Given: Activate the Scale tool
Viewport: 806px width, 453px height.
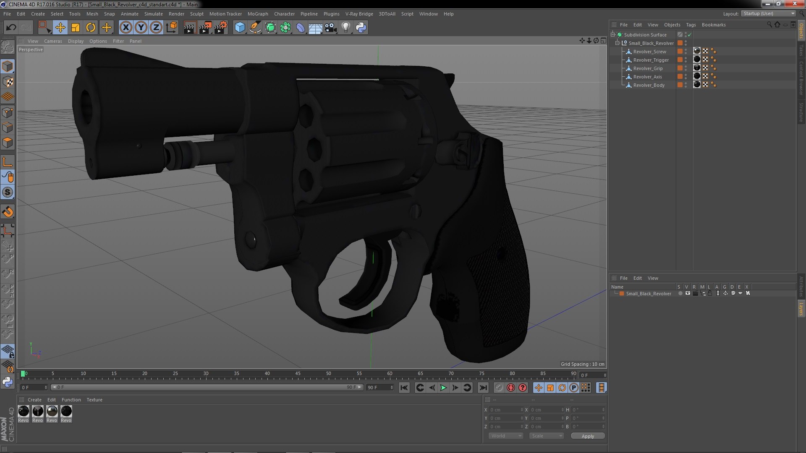Looking at the screenshot, I should [x=76, y=28].
